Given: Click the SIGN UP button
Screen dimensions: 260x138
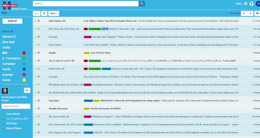Looking at the screenshot, I should pyautogui.click(x=12, y=21).
